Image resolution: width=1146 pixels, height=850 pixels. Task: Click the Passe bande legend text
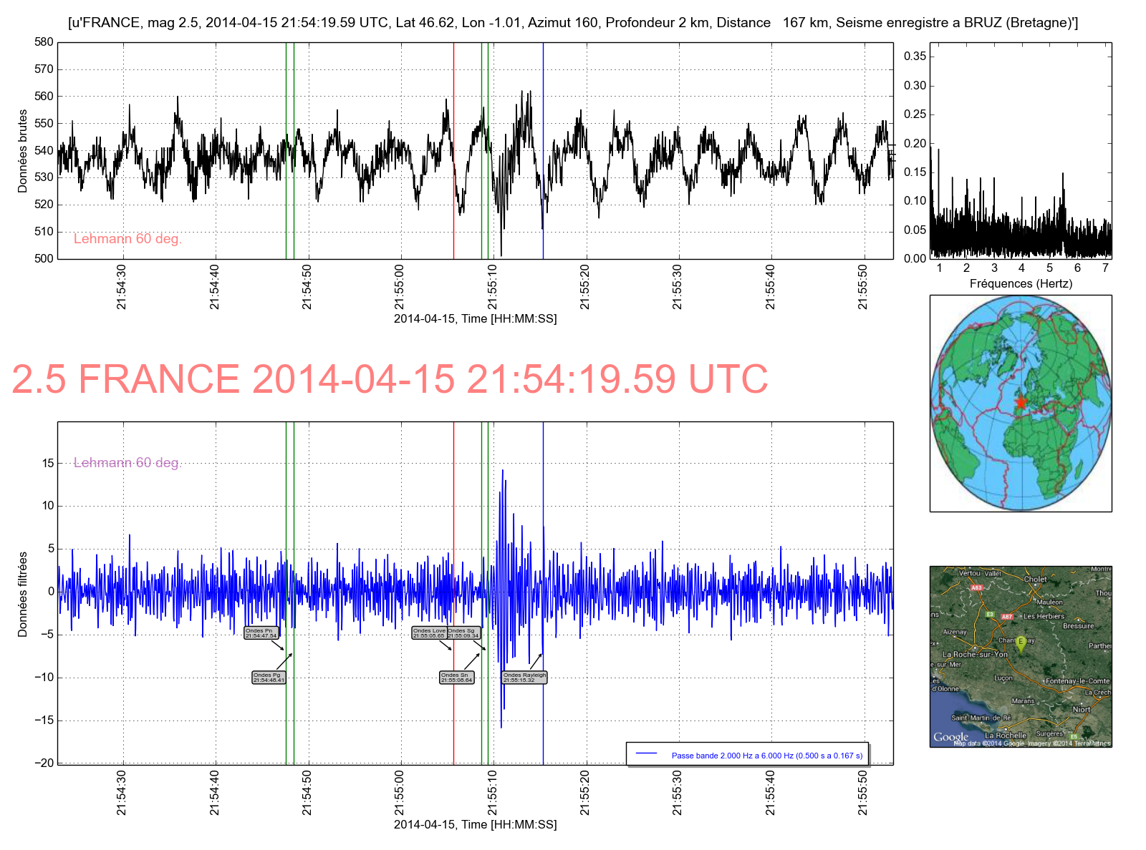point(766,756)
